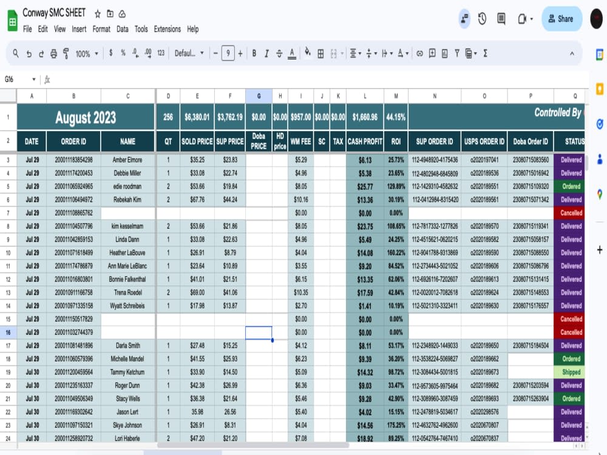607x455 pixels.
Task: Toggle strikethrough formatting
Action: pyautogui.click(x=279, y=54)
